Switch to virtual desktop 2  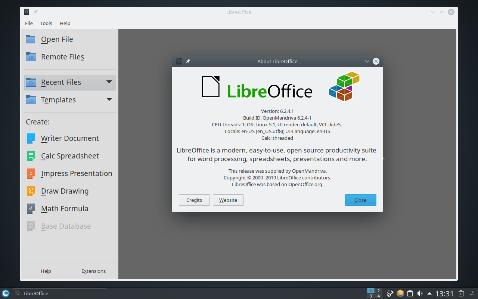click(379, 291)
